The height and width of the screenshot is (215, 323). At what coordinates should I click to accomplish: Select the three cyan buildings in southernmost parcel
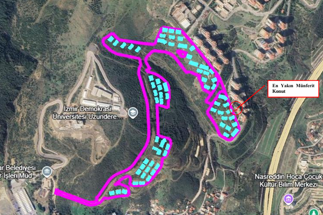(x=118, y=192)
